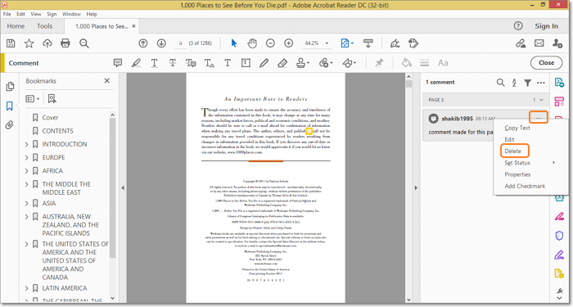Choose Delete from the context menu
573x307 pixels.
coord(512,151)
